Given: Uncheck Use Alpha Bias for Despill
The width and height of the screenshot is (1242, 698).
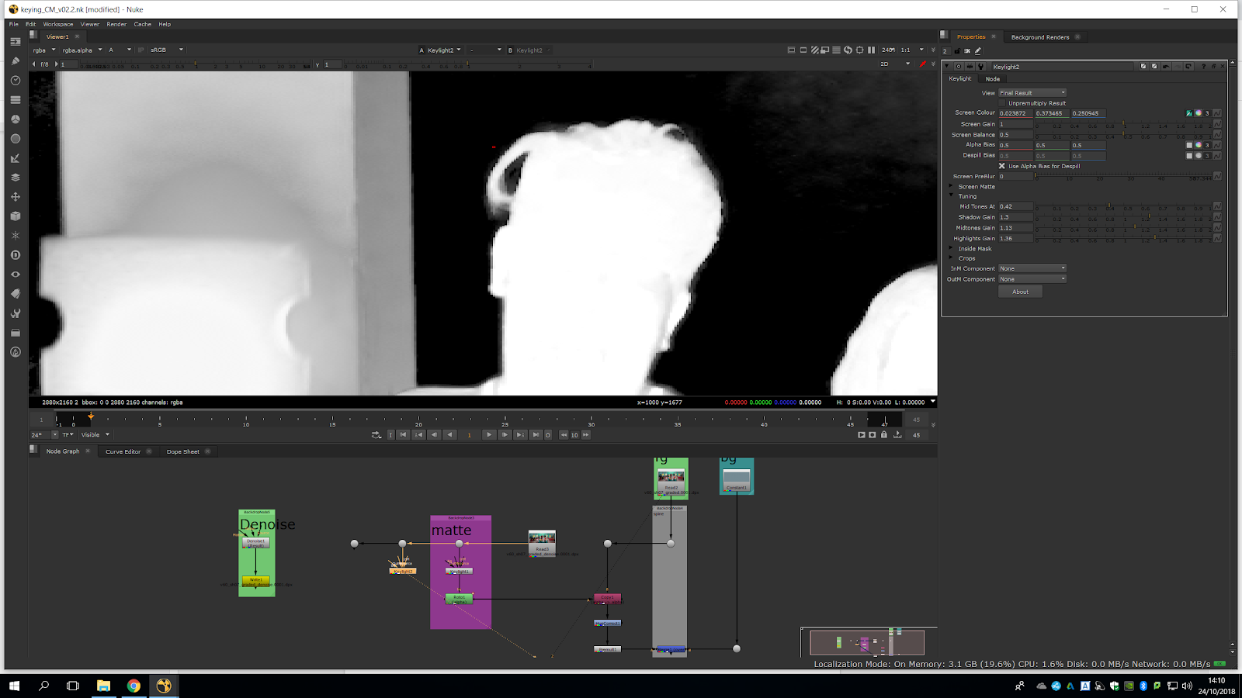Looking at the screenshot, I should coord(1002,166).
